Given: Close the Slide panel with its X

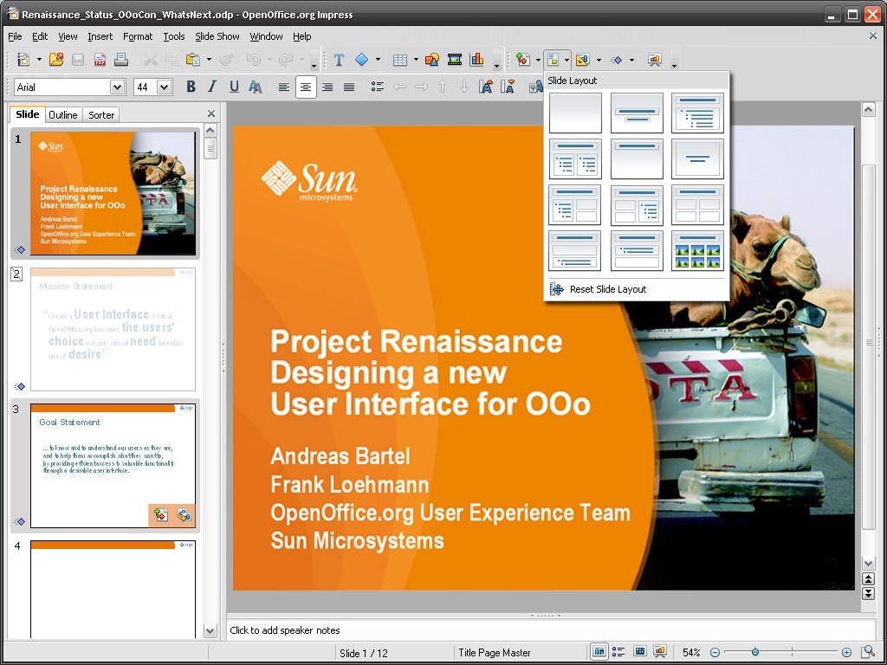Looking at the screenshot, I should click(211, 113).
